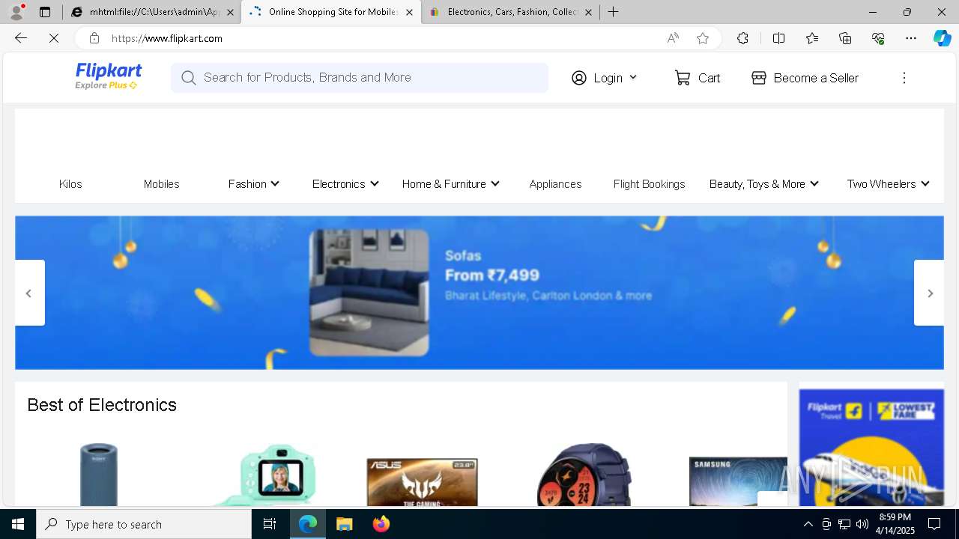Click the Windows taskbar search box
Image resolution: width=959 pixels, height=539 pixels.
coord(144,524)
